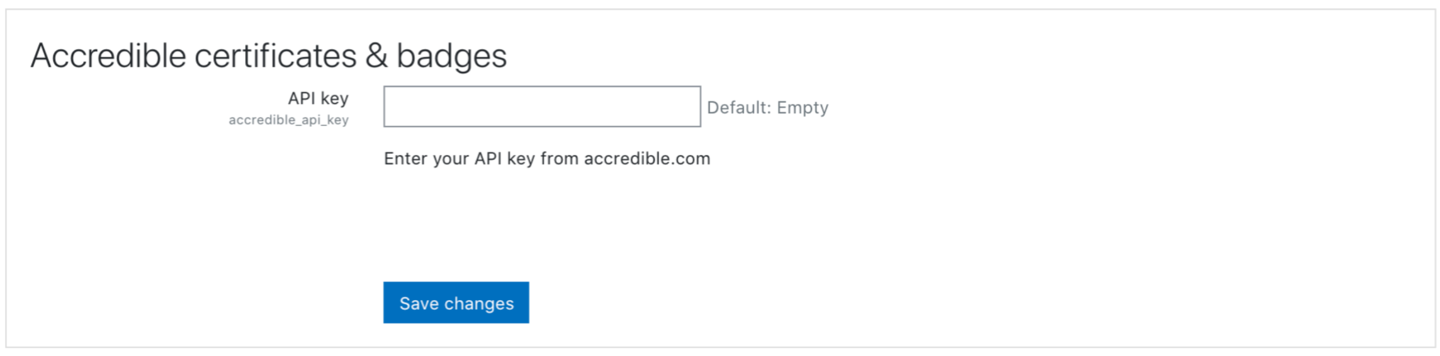1440x356 pixels.
Task: Click the accredible_api_key setting name text
Action: tap(289, 120)
